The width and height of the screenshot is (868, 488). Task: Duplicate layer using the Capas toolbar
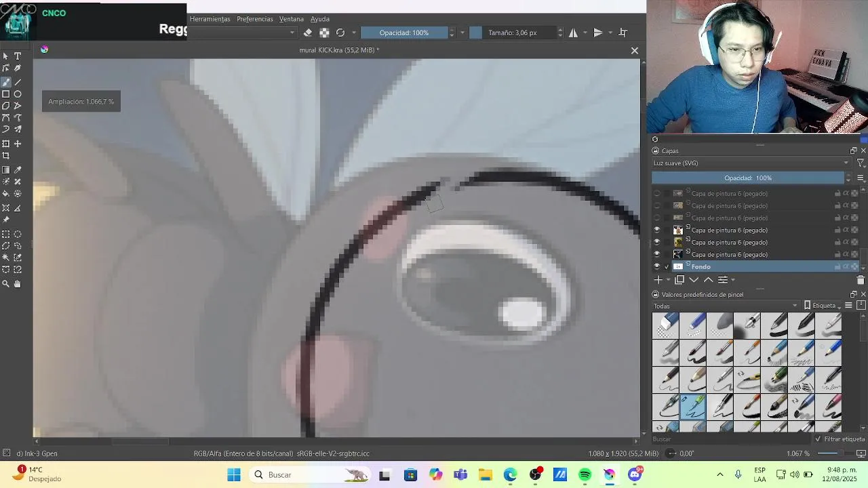(679, 280)
